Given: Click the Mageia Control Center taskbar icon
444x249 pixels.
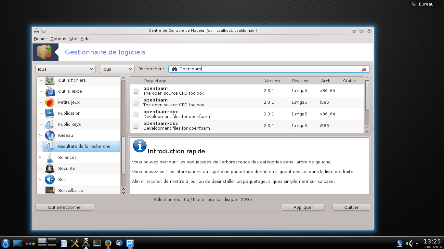Looking at the screenshot, I should 86,243.
